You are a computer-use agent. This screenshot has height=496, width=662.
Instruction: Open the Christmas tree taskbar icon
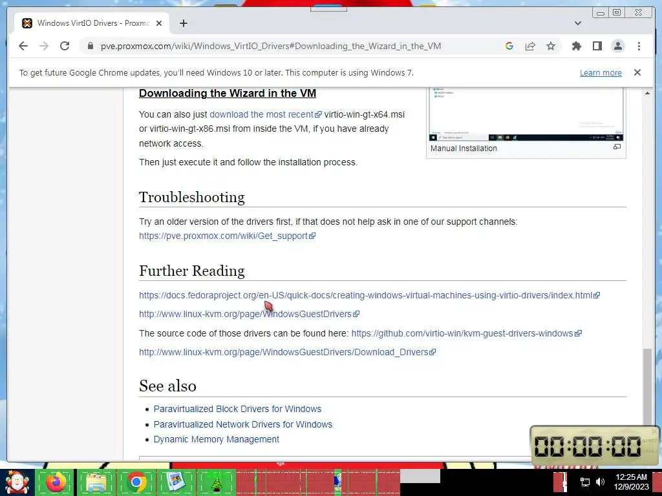216,482
